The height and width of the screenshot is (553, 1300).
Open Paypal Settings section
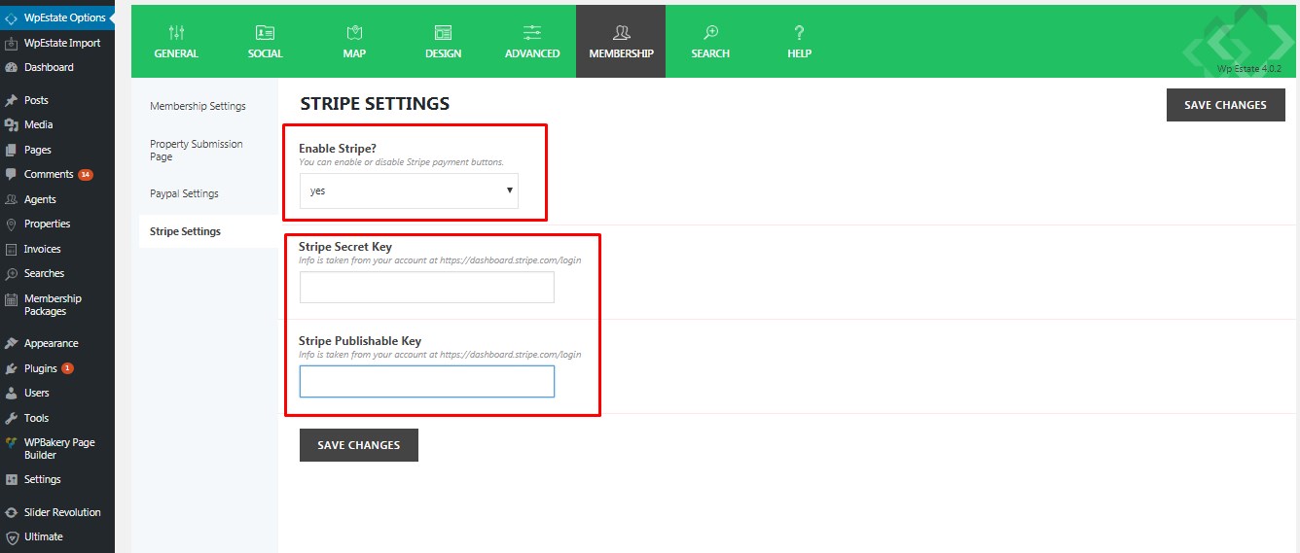pyautogui.click(x=184, y=193)
